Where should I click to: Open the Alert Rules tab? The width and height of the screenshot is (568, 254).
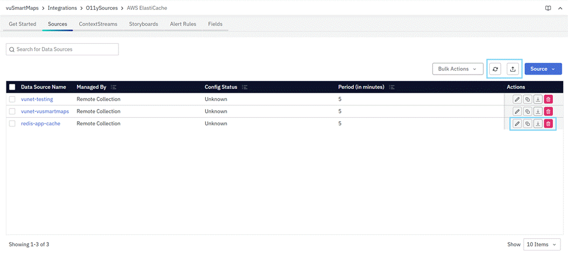click(x=183, y=24)
